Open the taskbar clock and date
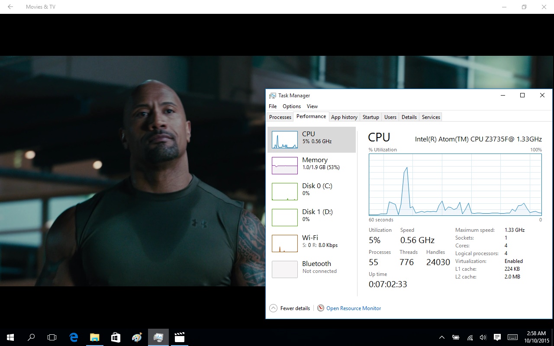554x346 pixels. click(536, 337)
